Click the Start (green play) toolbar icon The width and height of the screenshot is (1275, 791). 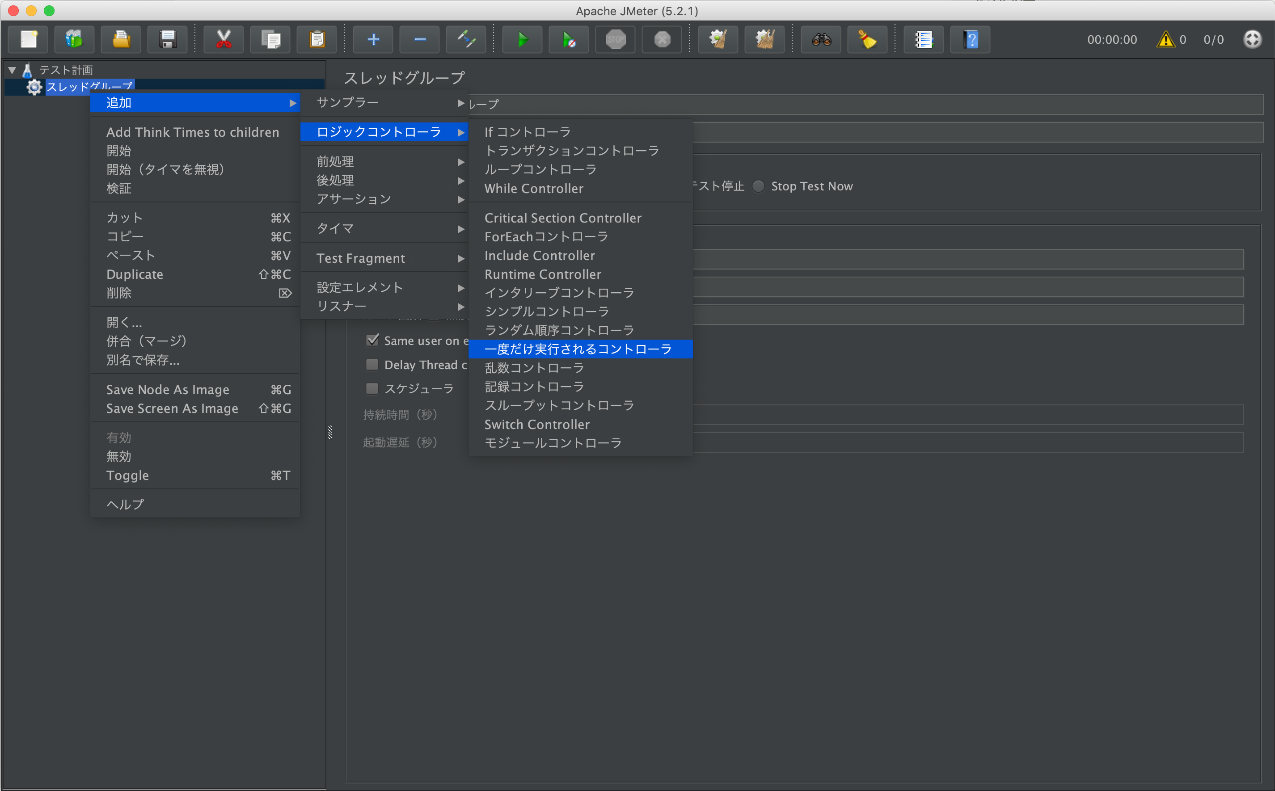coord(522,40)
